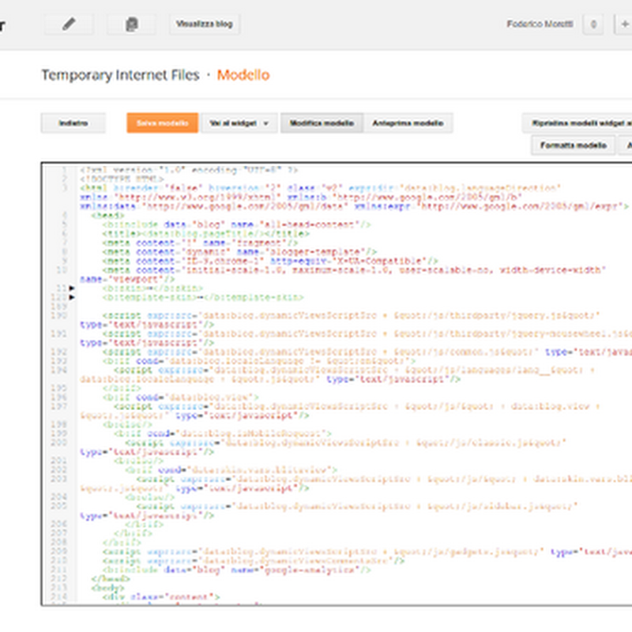Click the plus share button
The width and height of the screenshot is (632, 632).
click(623, 24)
